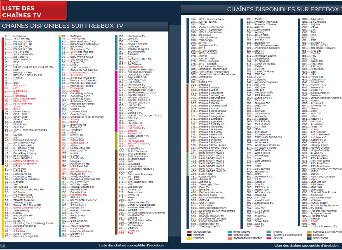Select channel 133 'Sundance Channel HD'
The image size is (342, 250).
81,179
